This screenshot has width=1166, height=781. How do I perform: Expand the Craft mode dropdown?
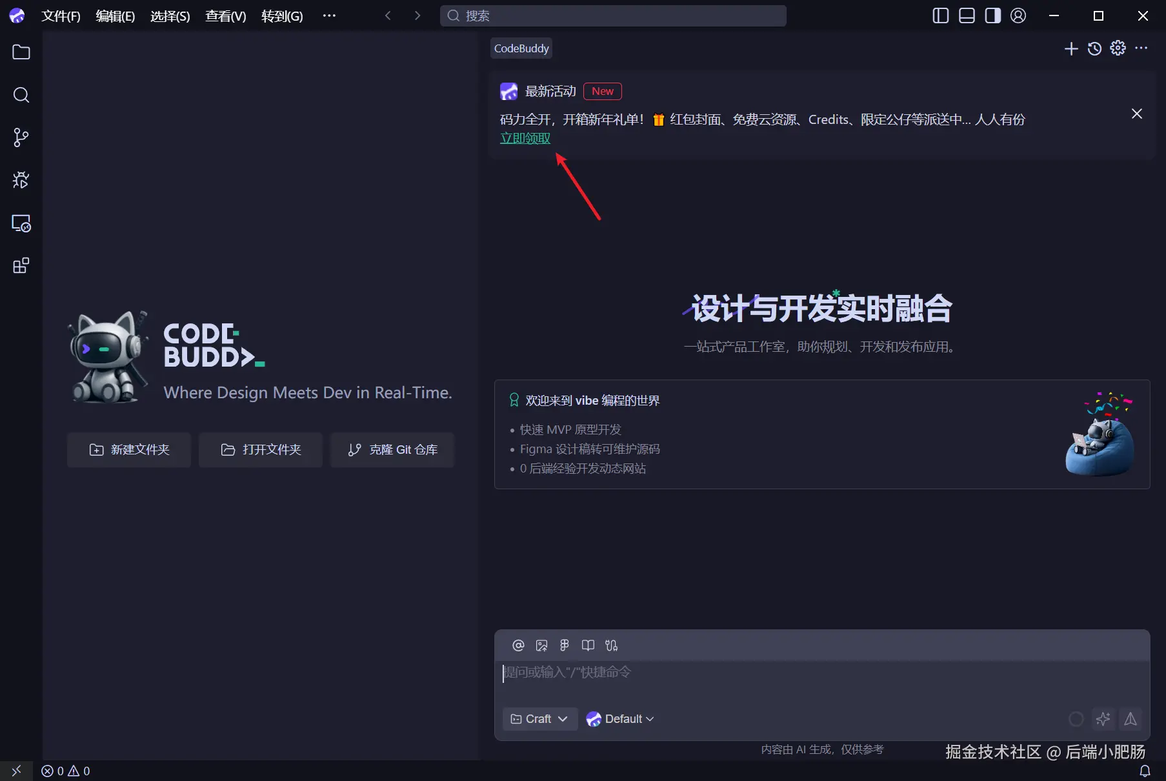point(539,719)
